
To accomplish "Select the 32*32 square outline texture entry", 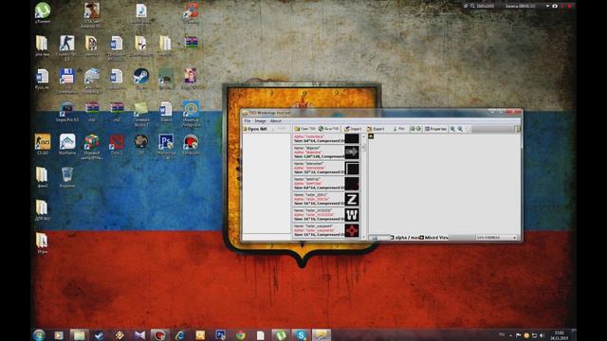I will pos(326,168).
